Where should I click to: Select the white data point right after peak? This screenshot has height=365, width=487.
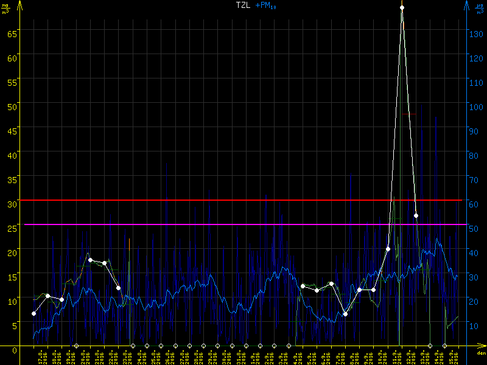coord(416,215)
